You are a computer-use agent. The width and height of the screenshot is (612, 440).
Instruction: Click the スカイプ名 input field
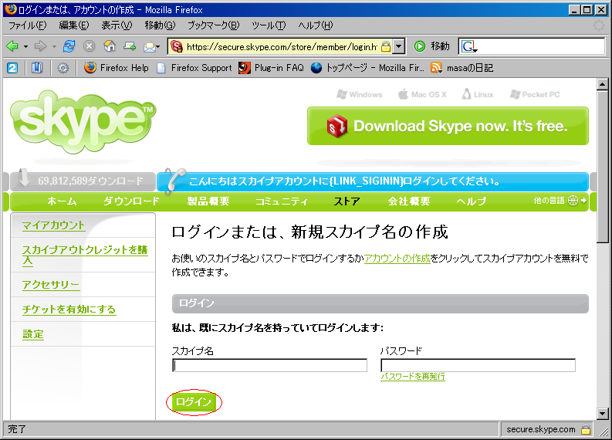point(269,365)
